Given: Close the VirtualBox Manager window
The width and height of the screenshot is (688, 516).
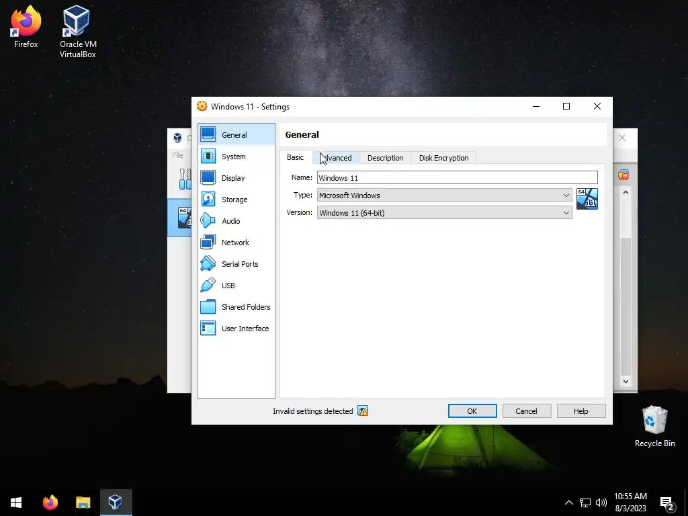Looking at the screenshot, I should 622,138.
